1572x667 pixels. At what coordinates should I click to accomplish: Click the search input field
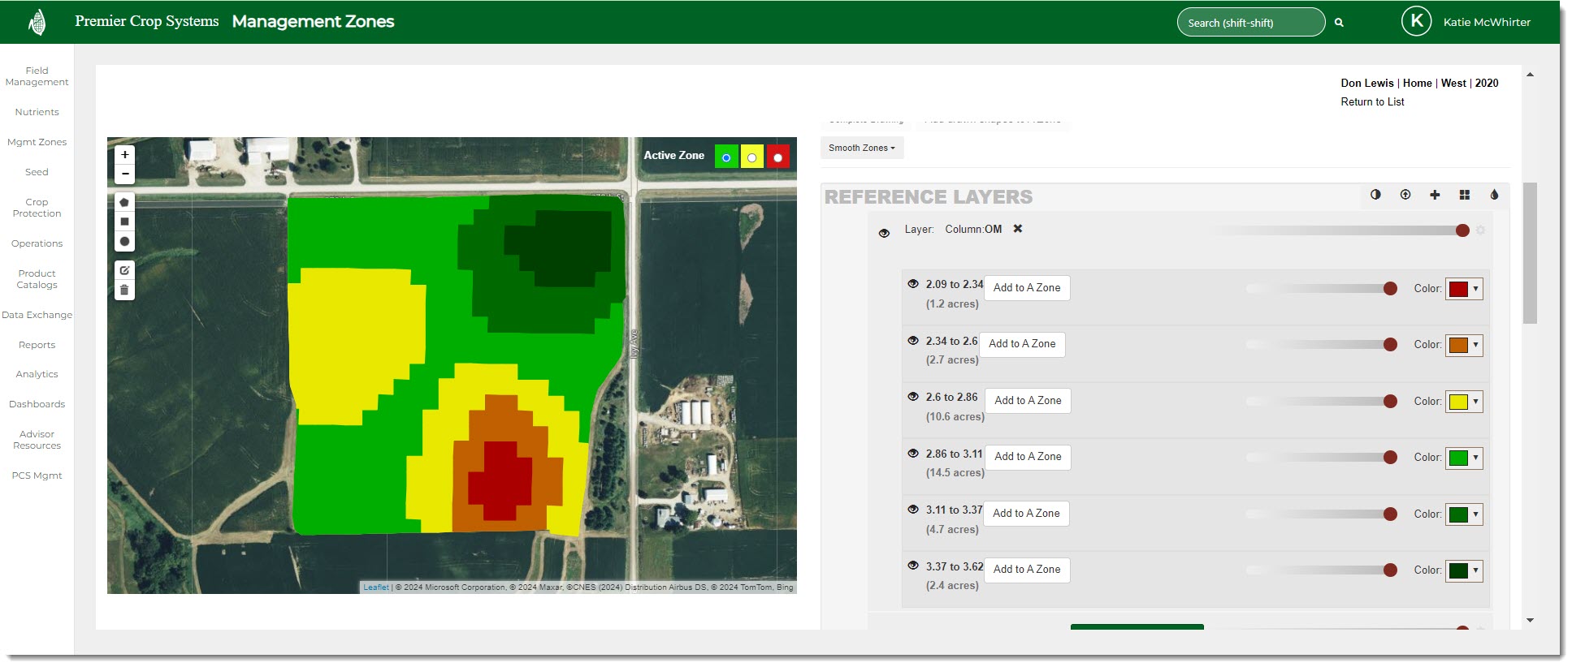[x=1249, y=23]
